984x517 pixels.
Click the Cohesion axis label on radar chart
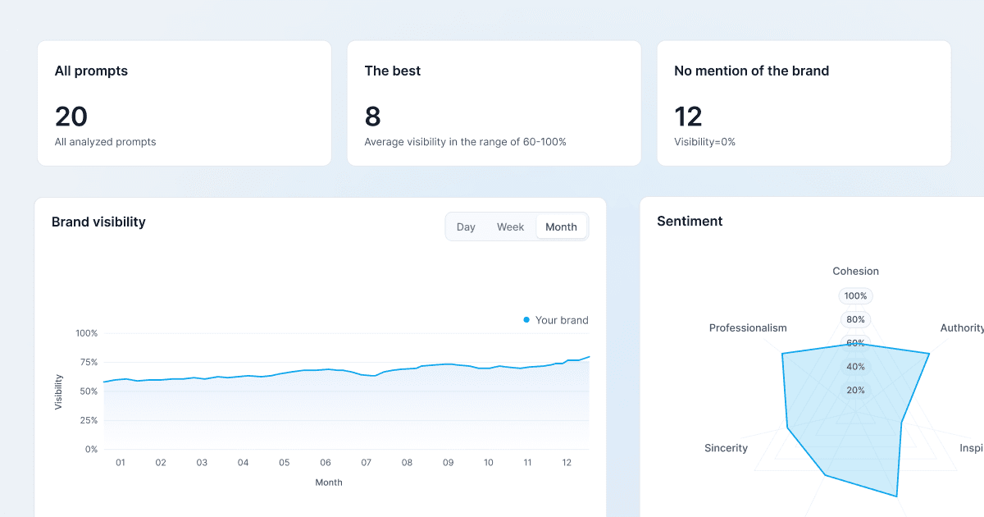pos(855,272)
